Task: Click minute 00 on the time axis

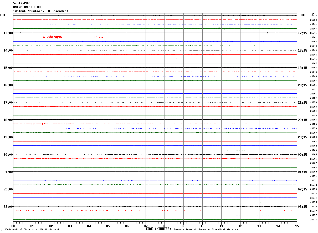Action: coord(13,226)
